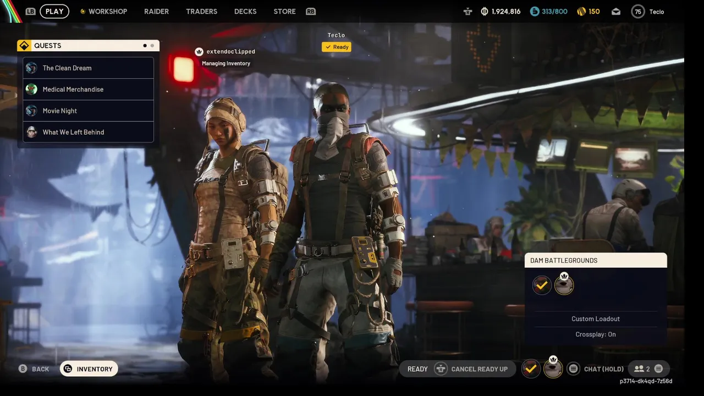Viewport: 704px width, 396px height.
Task: Toggle the Crossplay: On setting
Action: tap(596, 334)
